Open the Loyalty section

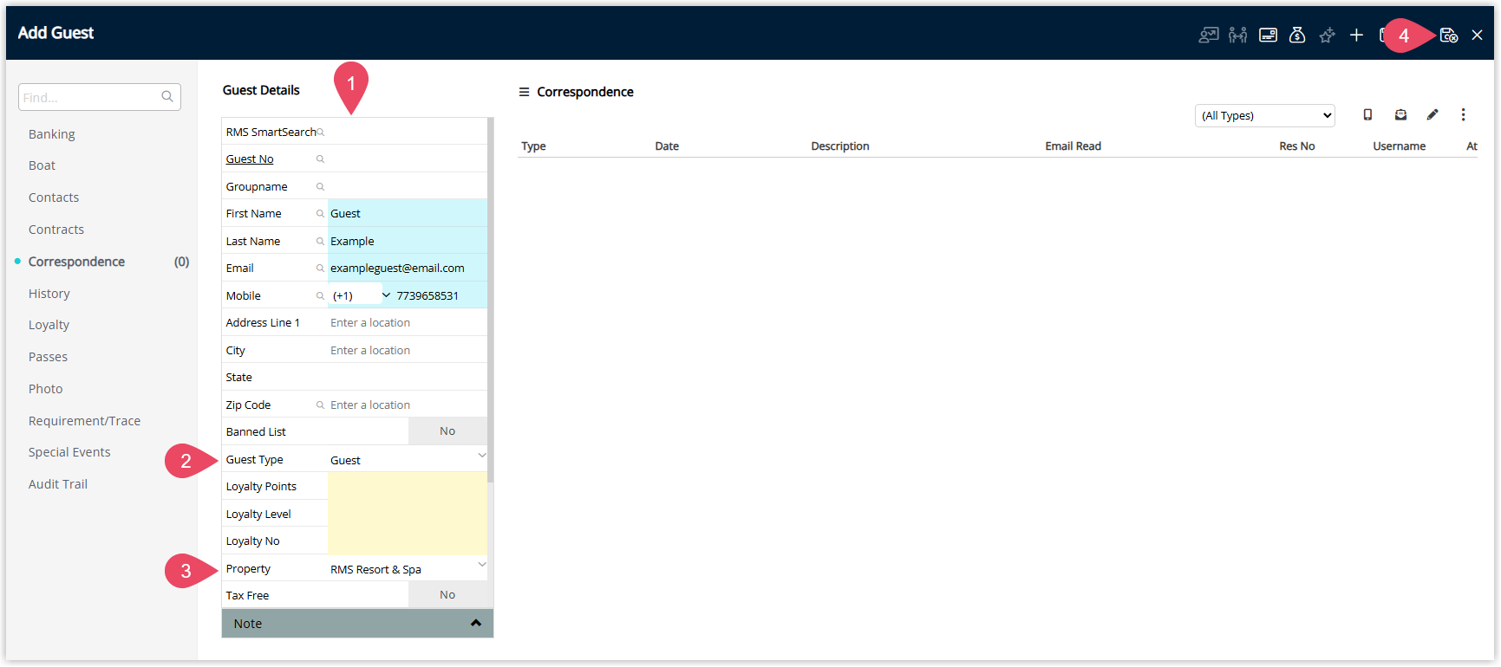(49, 325)
